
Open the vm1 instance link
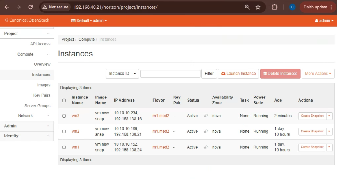[x=76, y=147]
